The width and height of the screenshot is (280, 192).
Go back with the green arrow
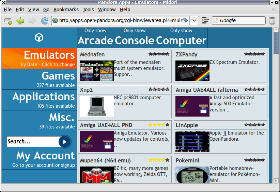click(20, 21)
